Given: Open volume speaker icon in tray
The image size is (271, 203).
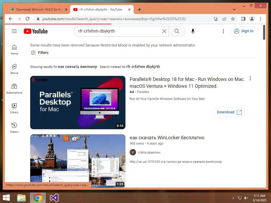Looking at the screenshot, I should click(246, 198).
